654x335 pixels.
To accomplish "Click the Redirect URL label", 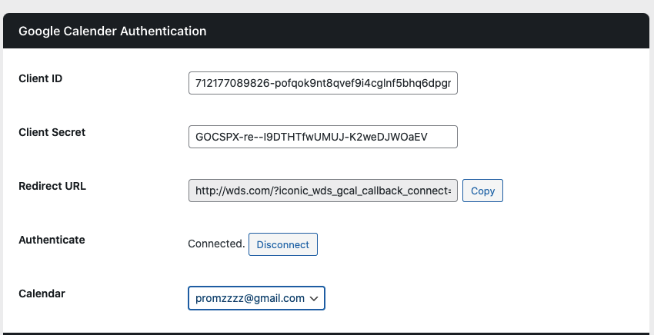I will pyautogui.click(x=52, y=186).
